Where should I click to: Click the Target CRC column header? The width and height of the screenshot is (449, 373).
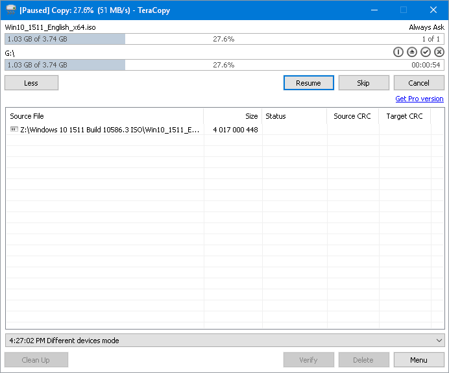tap(405, 116)
